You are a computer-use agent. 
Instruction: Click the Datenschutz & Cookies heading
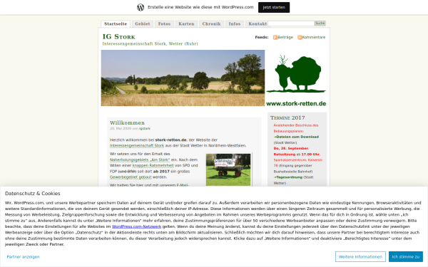tap(33, 194)
